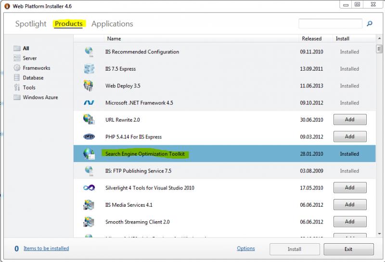Image resolution: width=385 pixels, height=262 pixels.
Task: Add PHP 5.4.14 For IIS Express
Action: [x=350, y=137]
